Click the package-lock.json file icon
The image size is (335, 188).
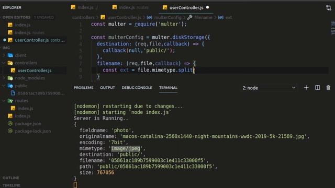10,131
